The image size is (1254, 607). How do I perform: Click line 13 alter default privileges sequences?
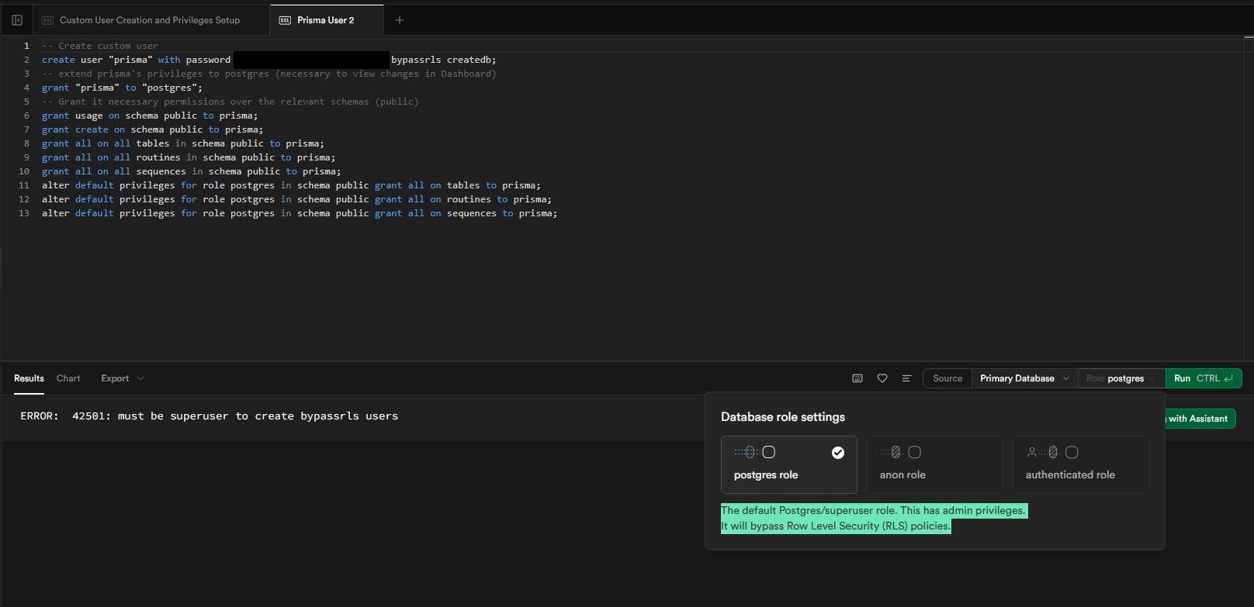pos(300,213)
